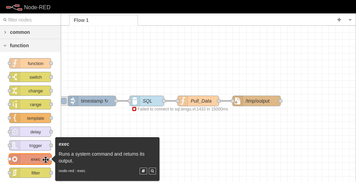Click the search magnifier in filter nodes

tap(5, 20)
